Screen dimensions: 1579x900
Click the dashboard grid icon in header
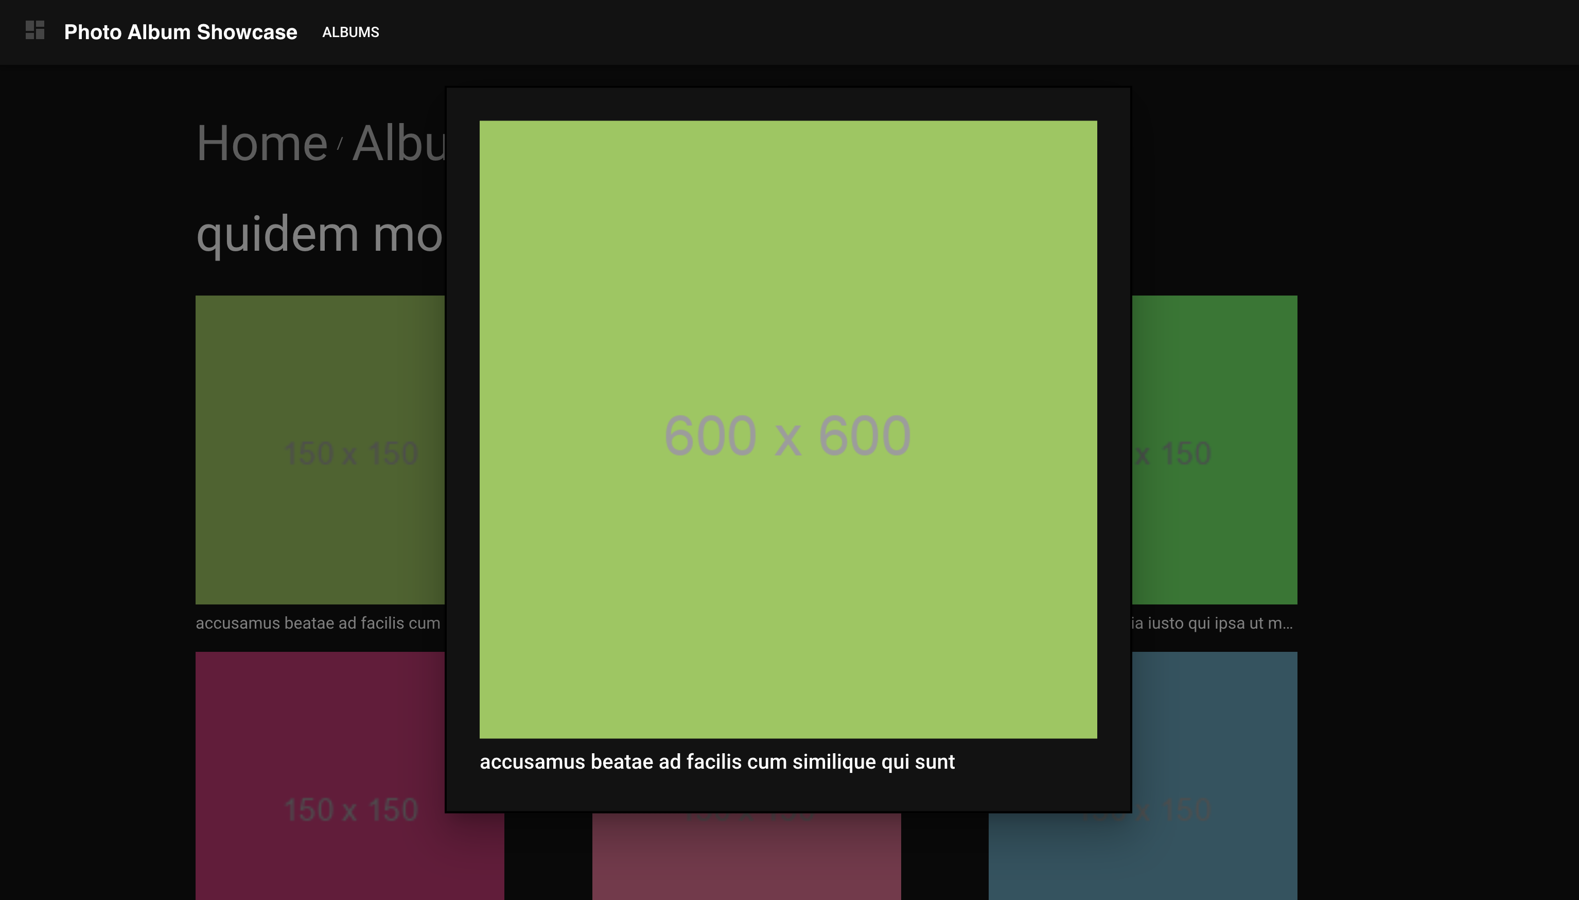[34, 30]
